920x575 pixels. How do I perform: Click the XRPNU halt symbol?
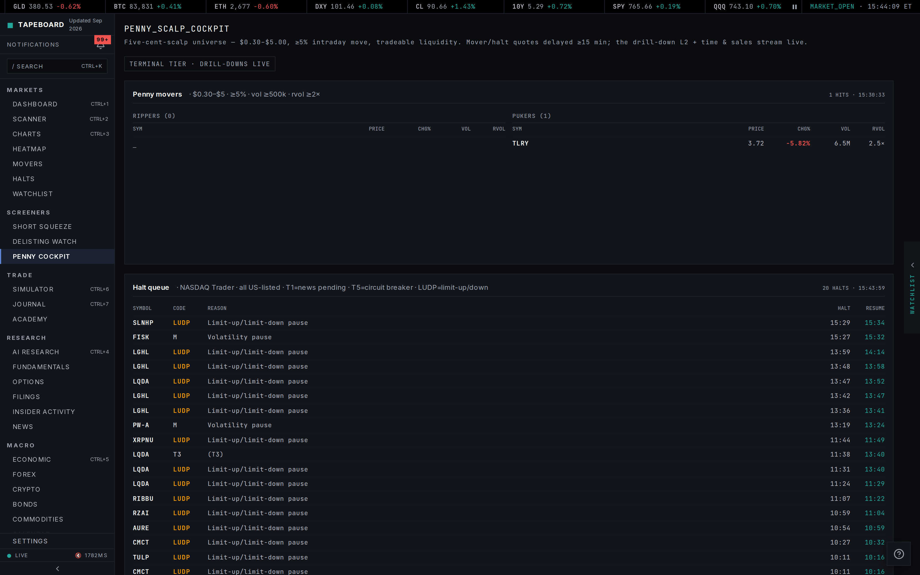click(x=143, y=440)
